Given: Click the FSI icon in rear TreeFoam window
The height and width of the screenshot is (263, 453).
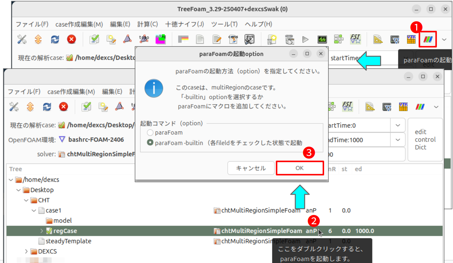Looking at the screenshot, I should point(356,40).
